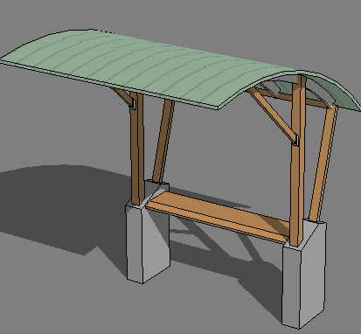This screenshot has height=334, width=361.
Task: Select the short diagonal brace on the left post
Action: (122, 96)
